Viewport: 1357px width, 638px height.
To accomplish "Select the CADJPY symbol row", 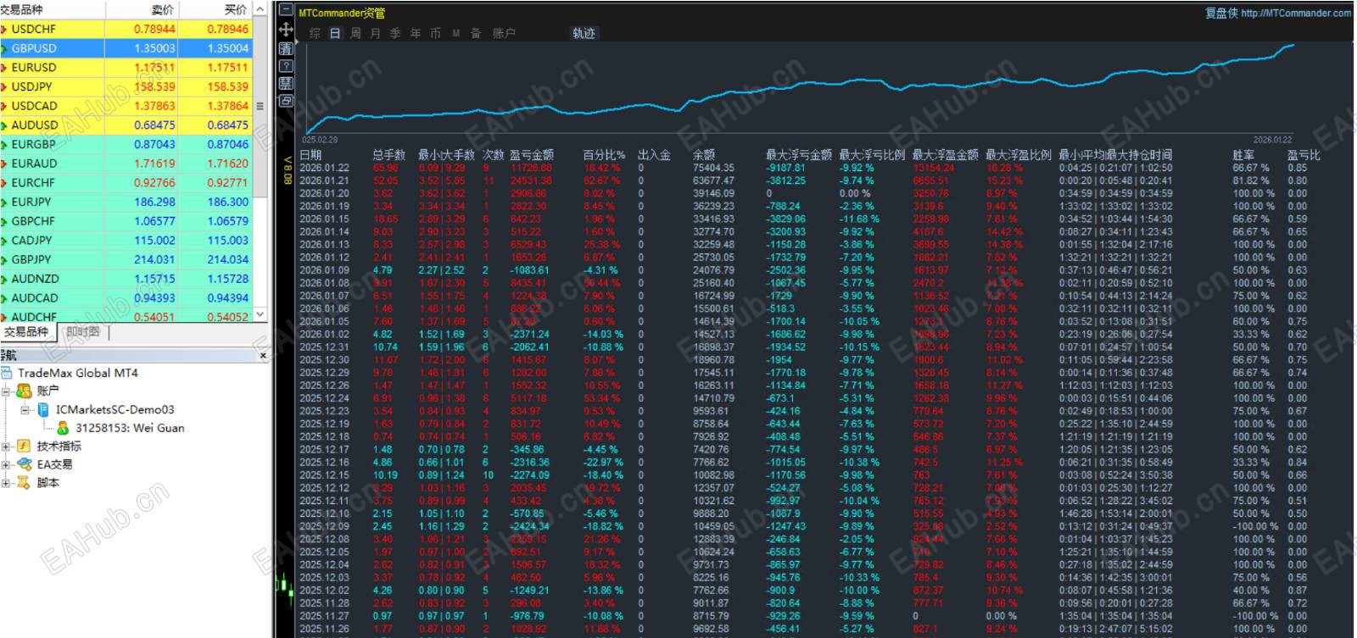I will click(126, 241).
